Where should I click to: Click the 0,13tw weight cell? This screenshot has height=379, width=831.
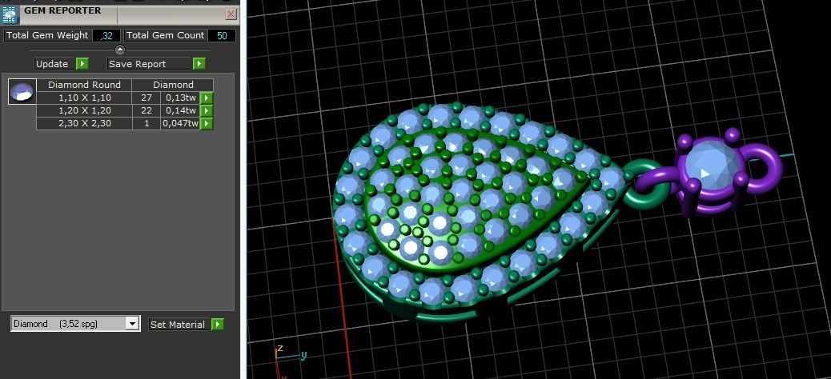tap(180, 98)
